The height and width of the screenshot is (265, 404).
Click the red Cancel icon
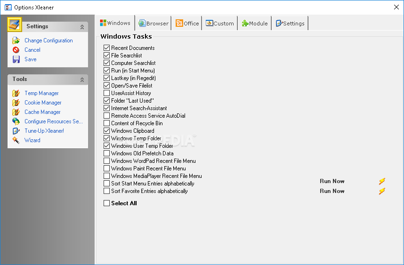(x=16, y=50)
